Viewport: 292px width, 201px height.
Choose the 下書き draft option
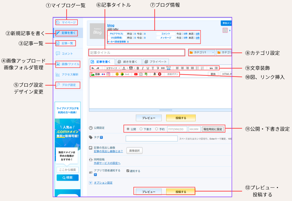coord(141,129)
